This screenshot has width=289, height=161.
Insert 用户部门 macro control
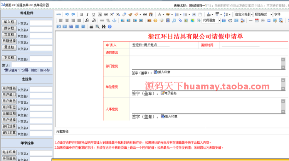9,95
